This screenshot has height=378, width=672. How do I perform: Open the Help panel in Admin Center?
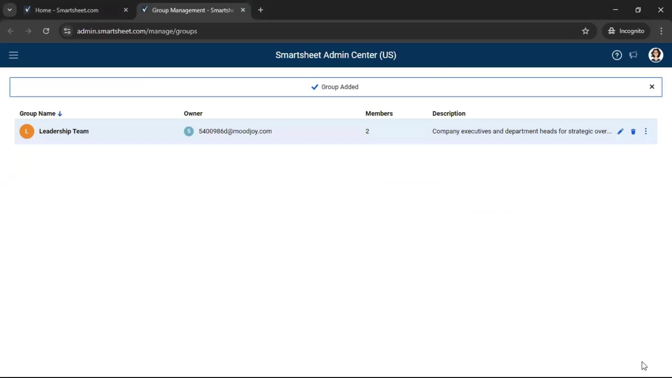click(x=617, y=55)
